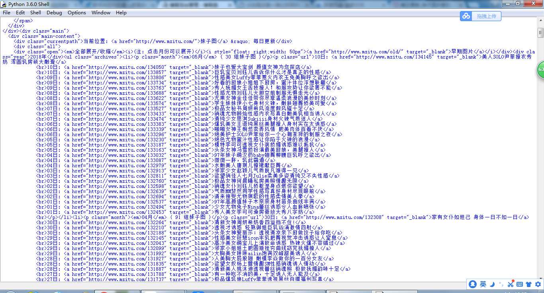The height and width of the screenshot is (293, 544).
Task: Click URL text ending 133763
Action: pyautogui.click(x=126, y=88)
